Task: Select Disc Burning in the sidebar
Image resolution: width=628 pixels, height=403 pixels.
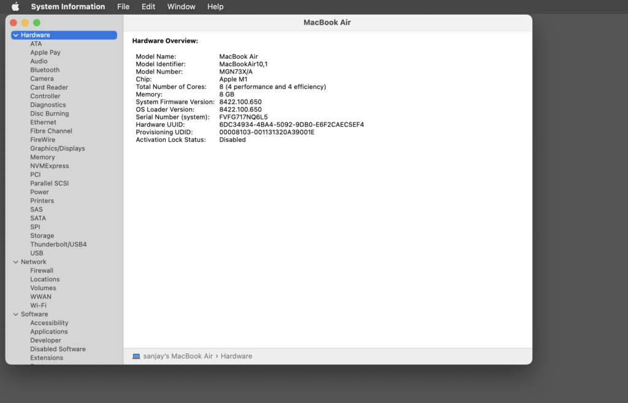Action: (x=50, y=113)
